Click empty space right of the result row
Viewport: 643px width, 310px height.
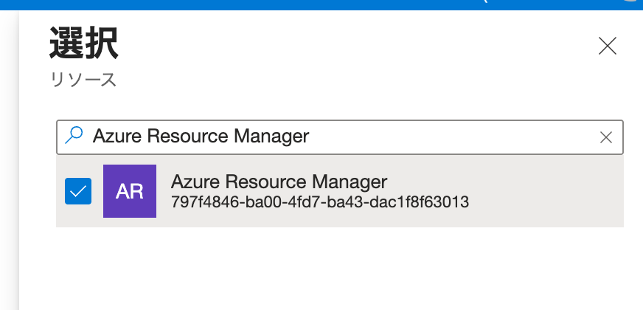pyautogui.click(x=546, y=191)
